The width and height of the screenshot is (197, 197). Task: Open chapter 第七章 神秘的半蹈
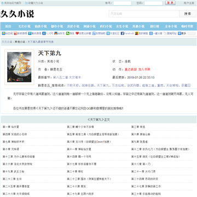14,142
